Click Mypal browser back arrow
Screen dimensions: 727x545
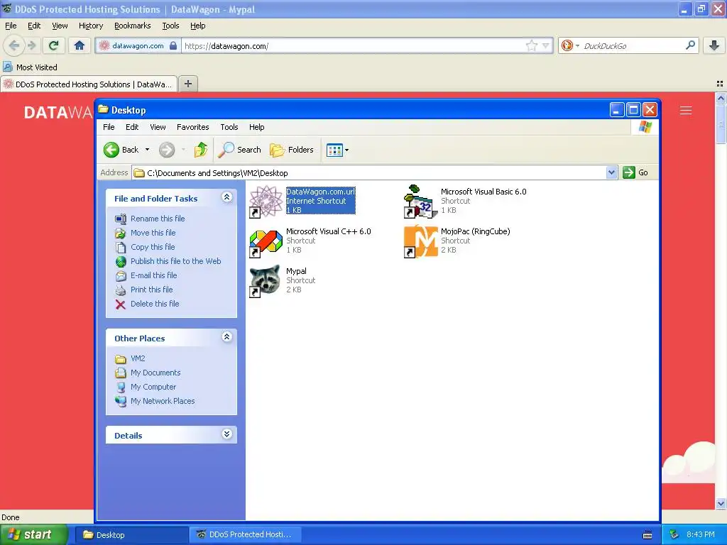pos(14,45)
